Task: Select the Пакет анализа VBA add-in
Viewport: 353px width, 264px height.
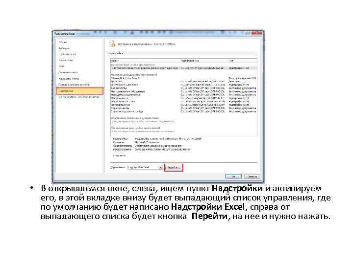Action: pyautogui.click(x=184, y=102)
